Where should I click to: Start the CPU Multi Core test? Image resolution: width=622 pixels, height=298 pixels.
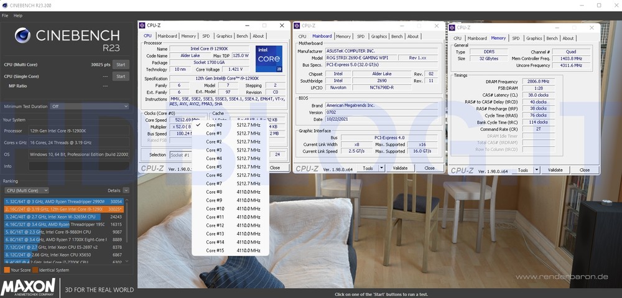coord(121,65)
